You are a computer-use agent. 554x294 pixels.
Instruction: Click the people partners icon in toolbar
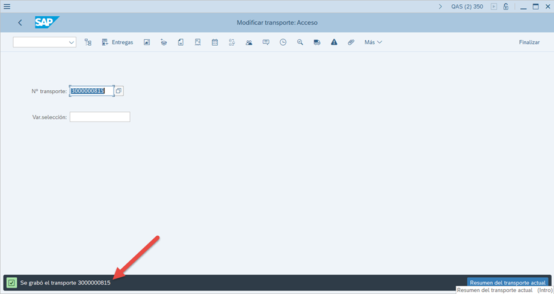249,43
